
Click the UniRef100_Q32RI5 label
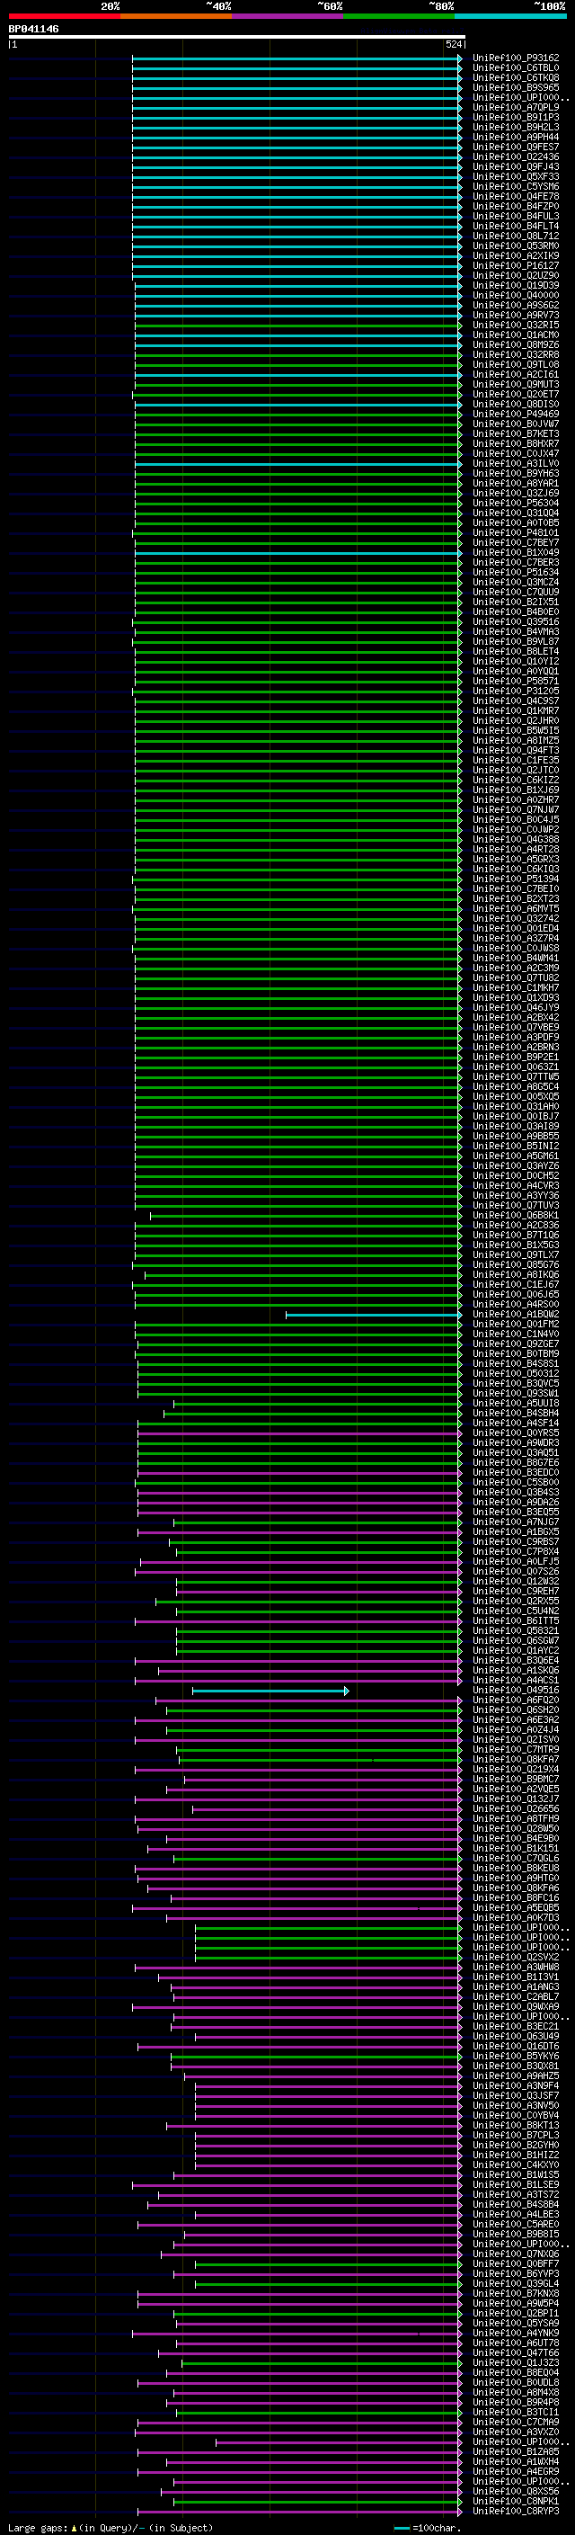point(515,325)
